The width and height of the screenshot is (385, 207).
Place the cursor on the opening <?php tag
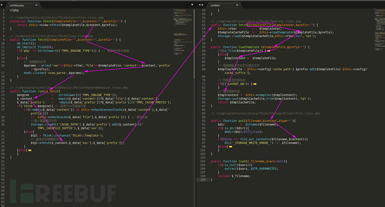pyautogui.click(x=14, y=10)
